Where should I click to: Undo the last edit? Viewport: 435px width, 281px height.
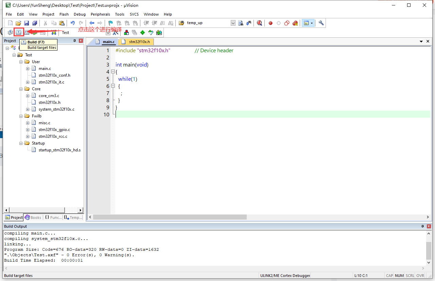coord(72,23)
